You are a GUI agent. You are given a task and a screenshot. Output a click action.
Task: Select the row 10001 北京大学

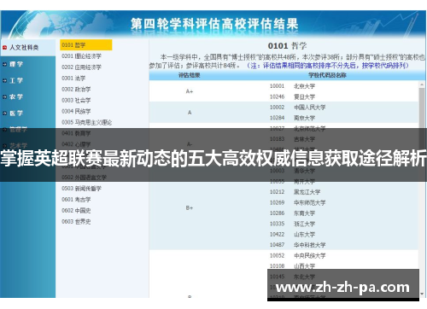pos(292,86)
